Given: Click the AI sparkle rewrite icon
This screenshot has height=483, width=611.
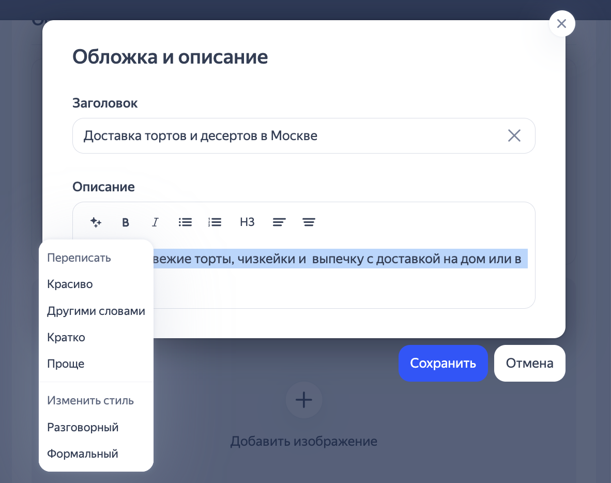Looking at the screenshot, I should pyautogui.click(x=96, y=222).
